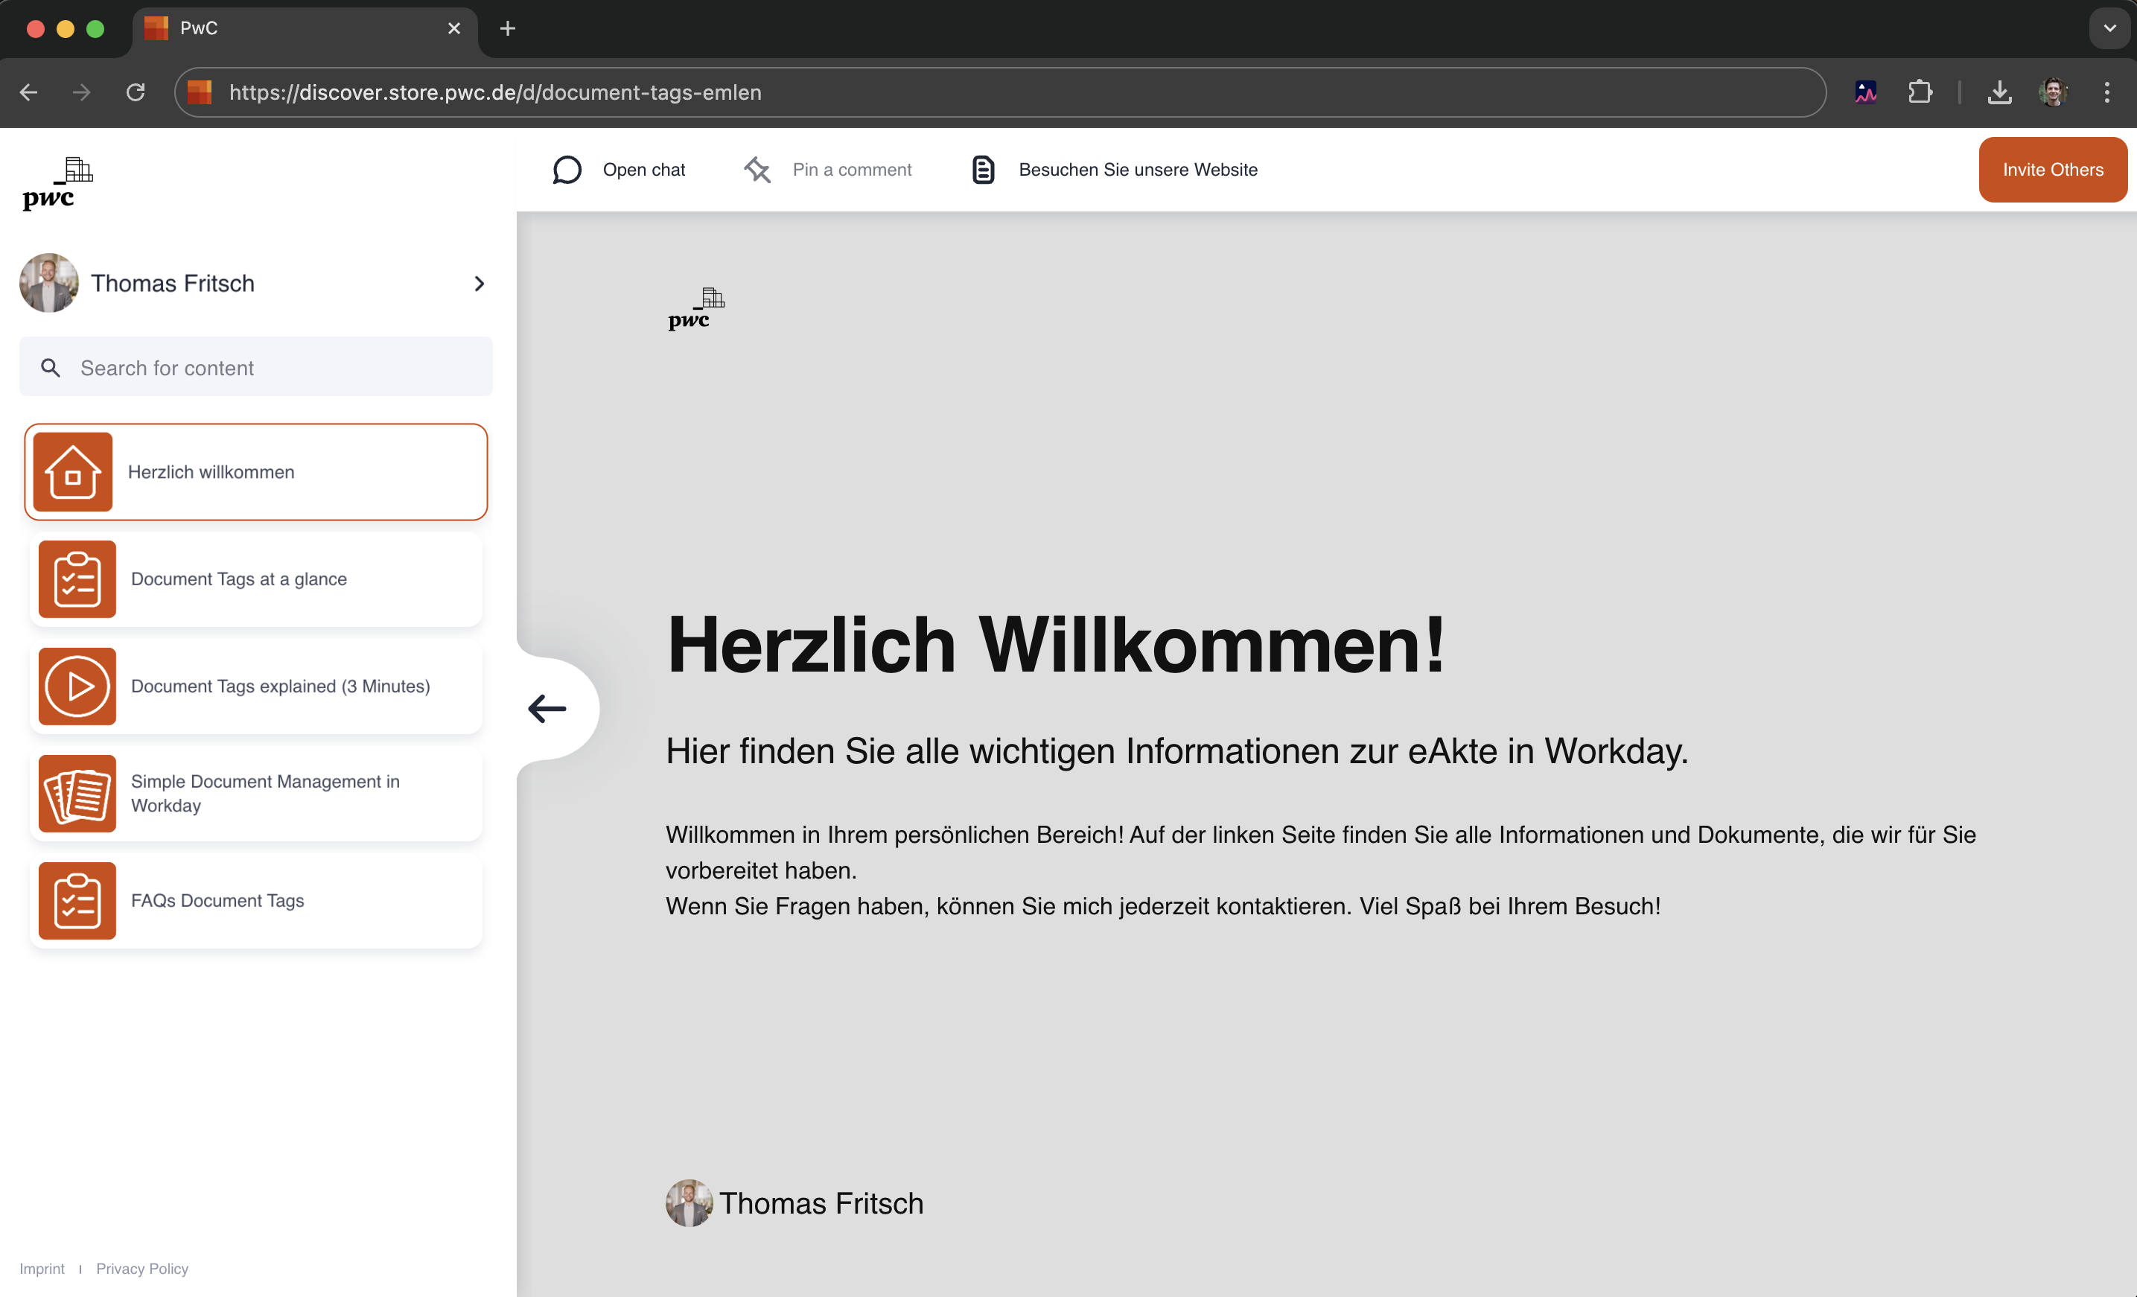2137x1297 pixels.
Task: Click the FAQs Document Tags checklist icon
Action: (x=77, y=900)
